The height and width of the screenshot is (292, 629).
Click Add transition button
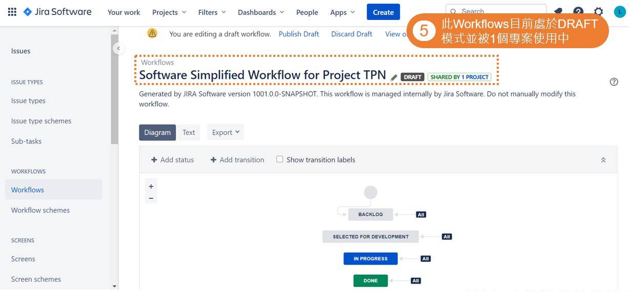237,160
